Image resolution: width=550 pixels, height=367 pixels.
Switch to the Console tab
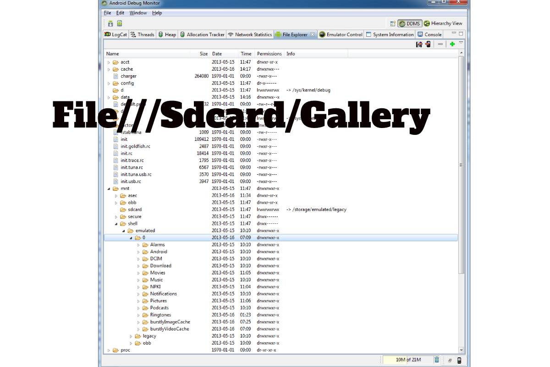(x=429, y=34)
